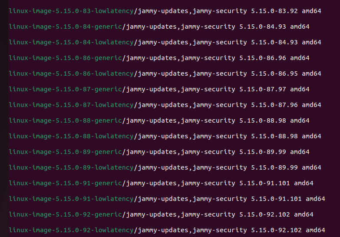Click package name linux-image-5.15.0-89-generic

point(65,152)
